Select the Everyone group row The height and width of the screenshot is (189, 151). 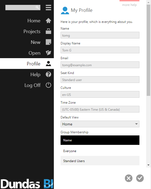point(100,151)
